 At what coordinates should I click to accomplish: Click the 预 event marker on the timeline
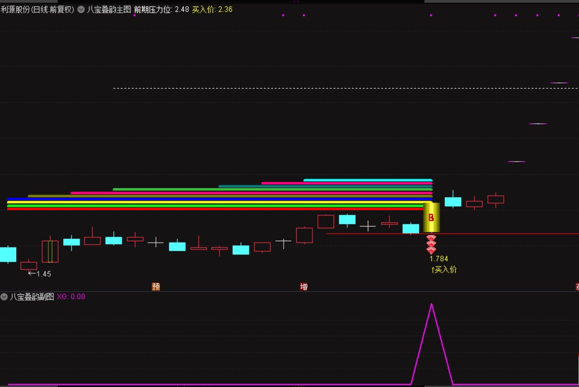(156, 286)
